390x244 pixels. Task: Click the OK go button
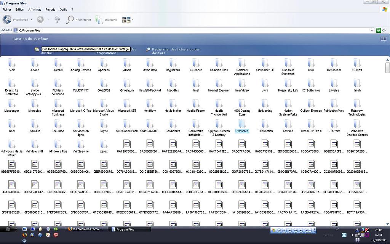coord(381,30)
